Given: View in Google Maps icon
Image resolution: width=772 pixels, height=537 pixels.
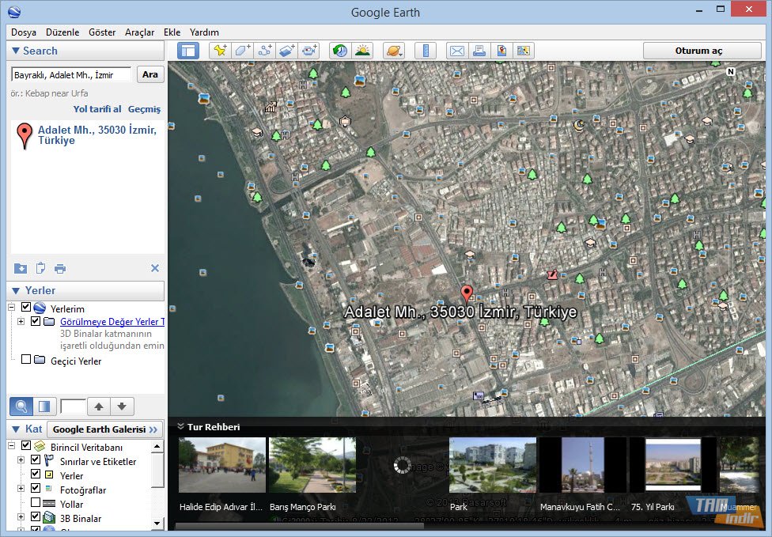Looking at the screenshot, I should point(501,51).
